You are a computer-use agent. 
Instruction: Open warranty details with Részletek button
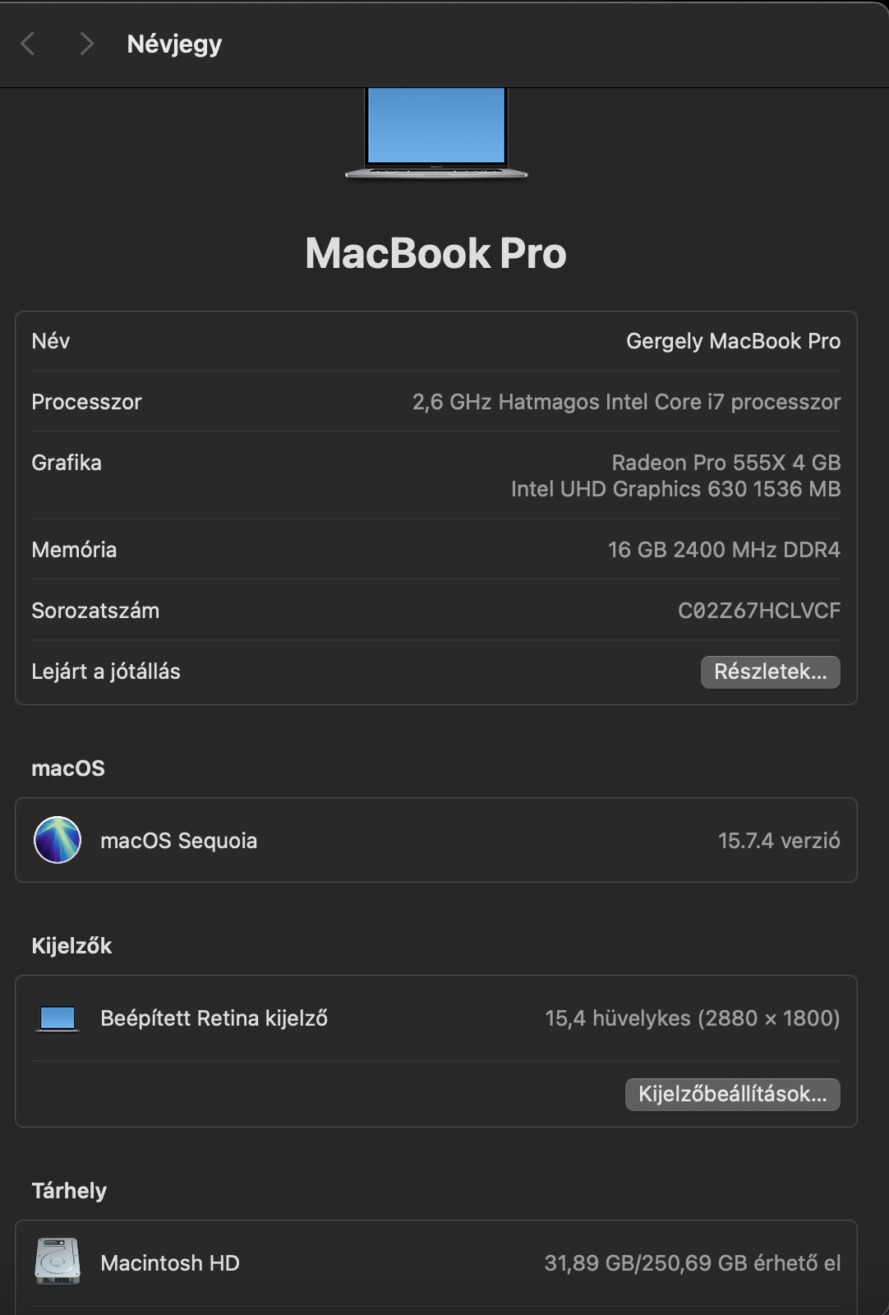[770, 671]
